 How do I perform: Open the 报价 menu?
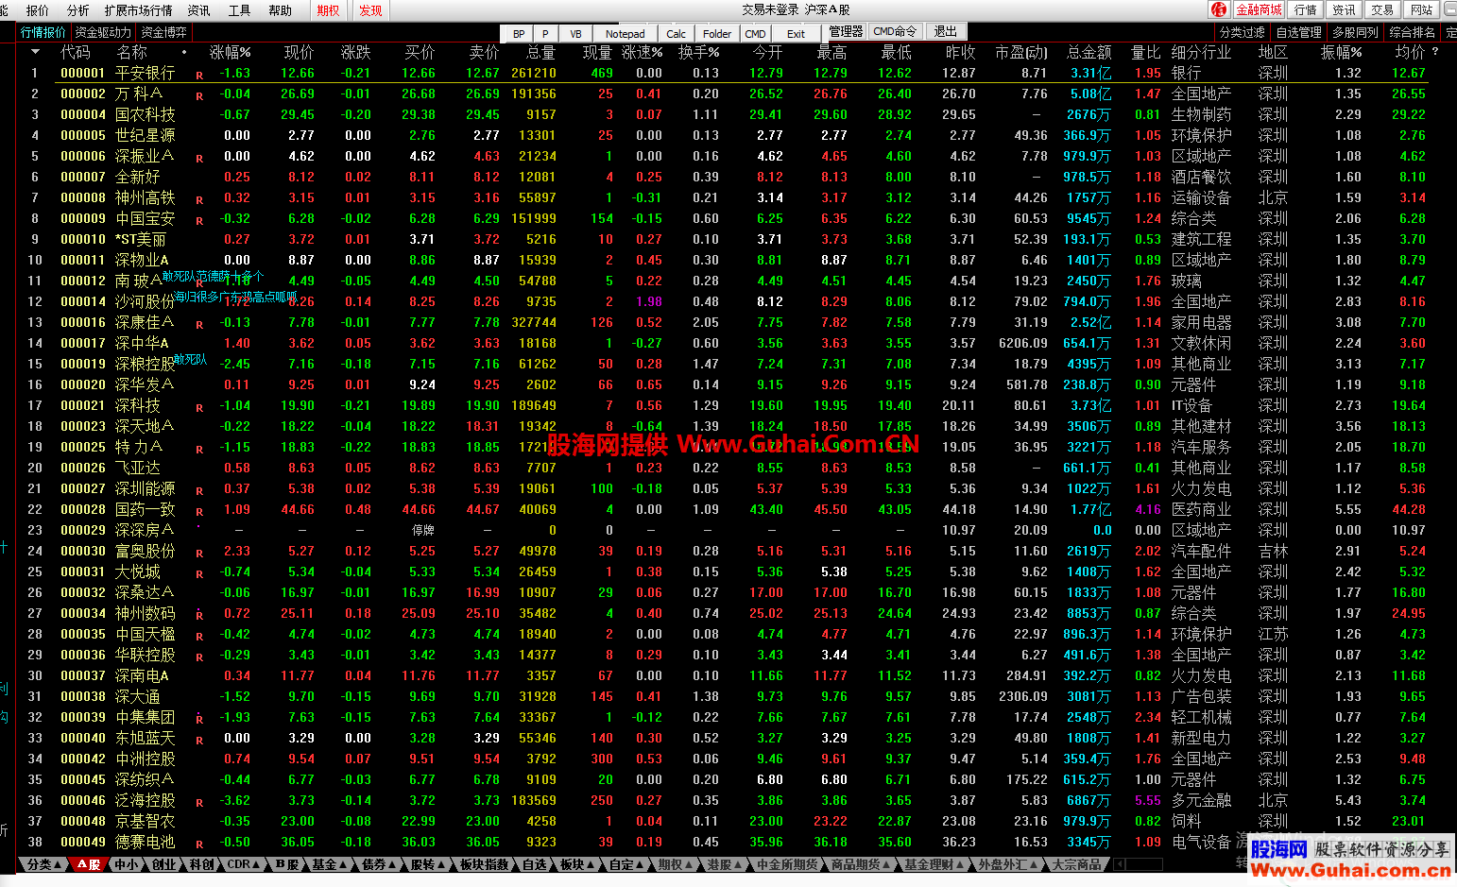click(38, 10)
